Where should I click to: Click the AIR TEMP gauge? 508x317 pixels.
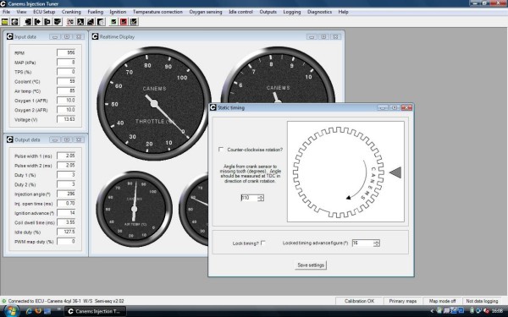[134, 209]
